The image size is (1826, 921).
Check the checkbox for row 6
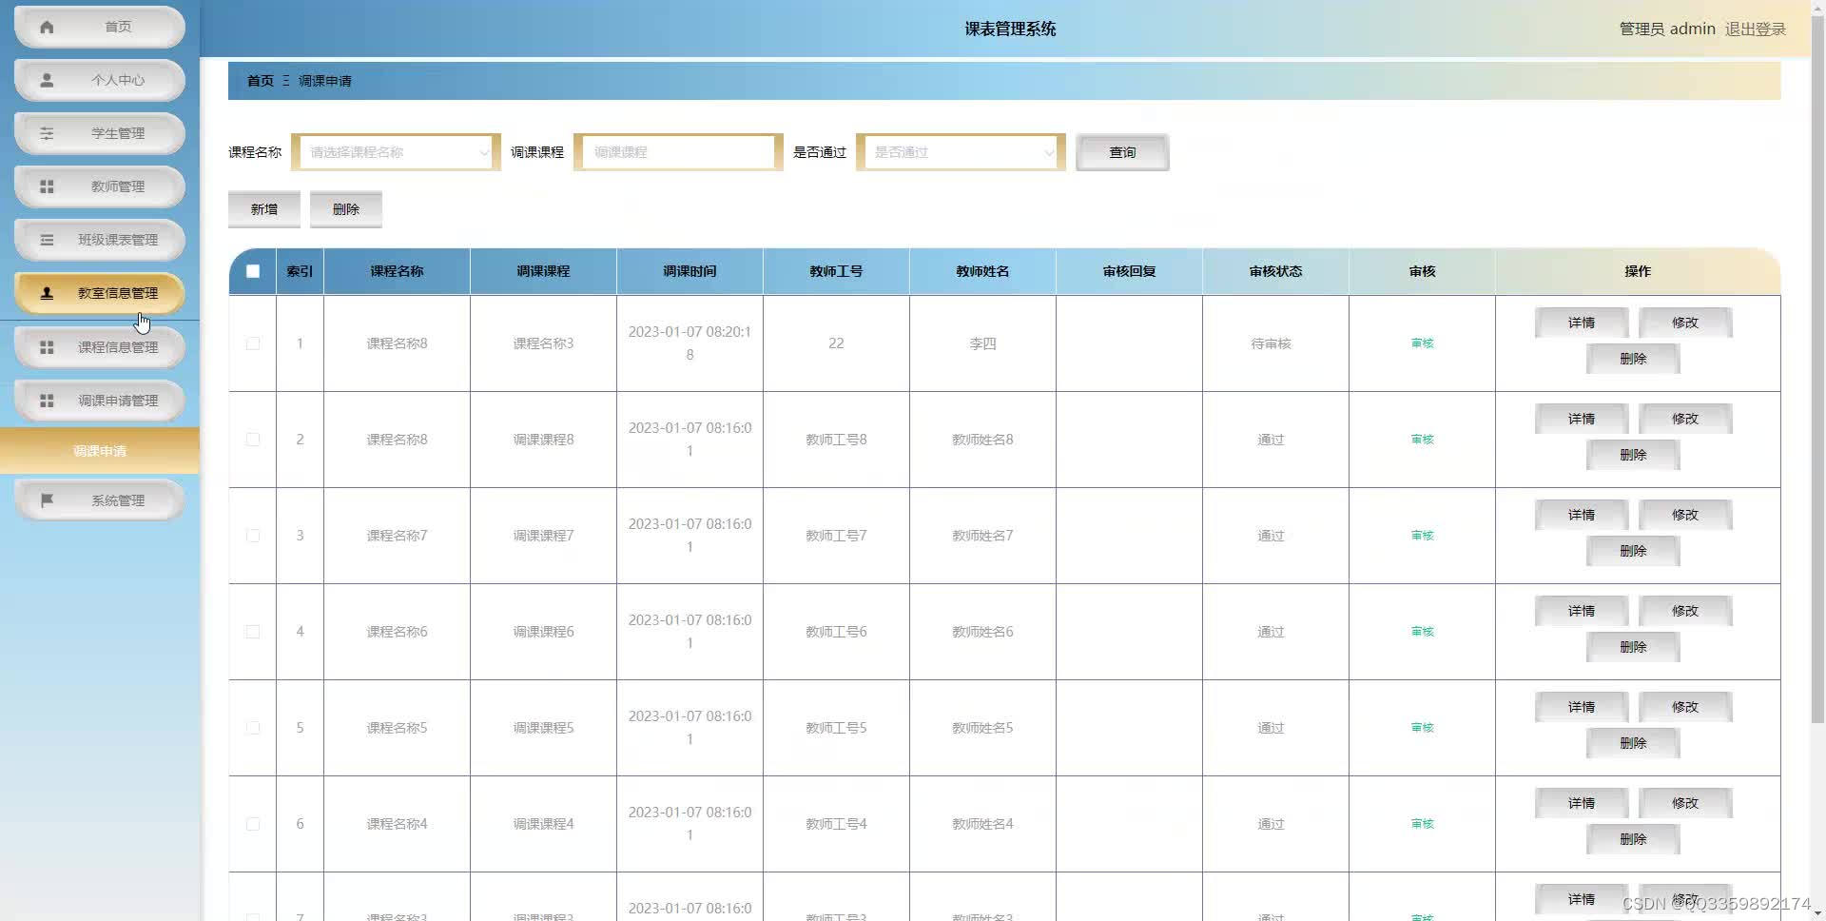[x=253, y=824]
